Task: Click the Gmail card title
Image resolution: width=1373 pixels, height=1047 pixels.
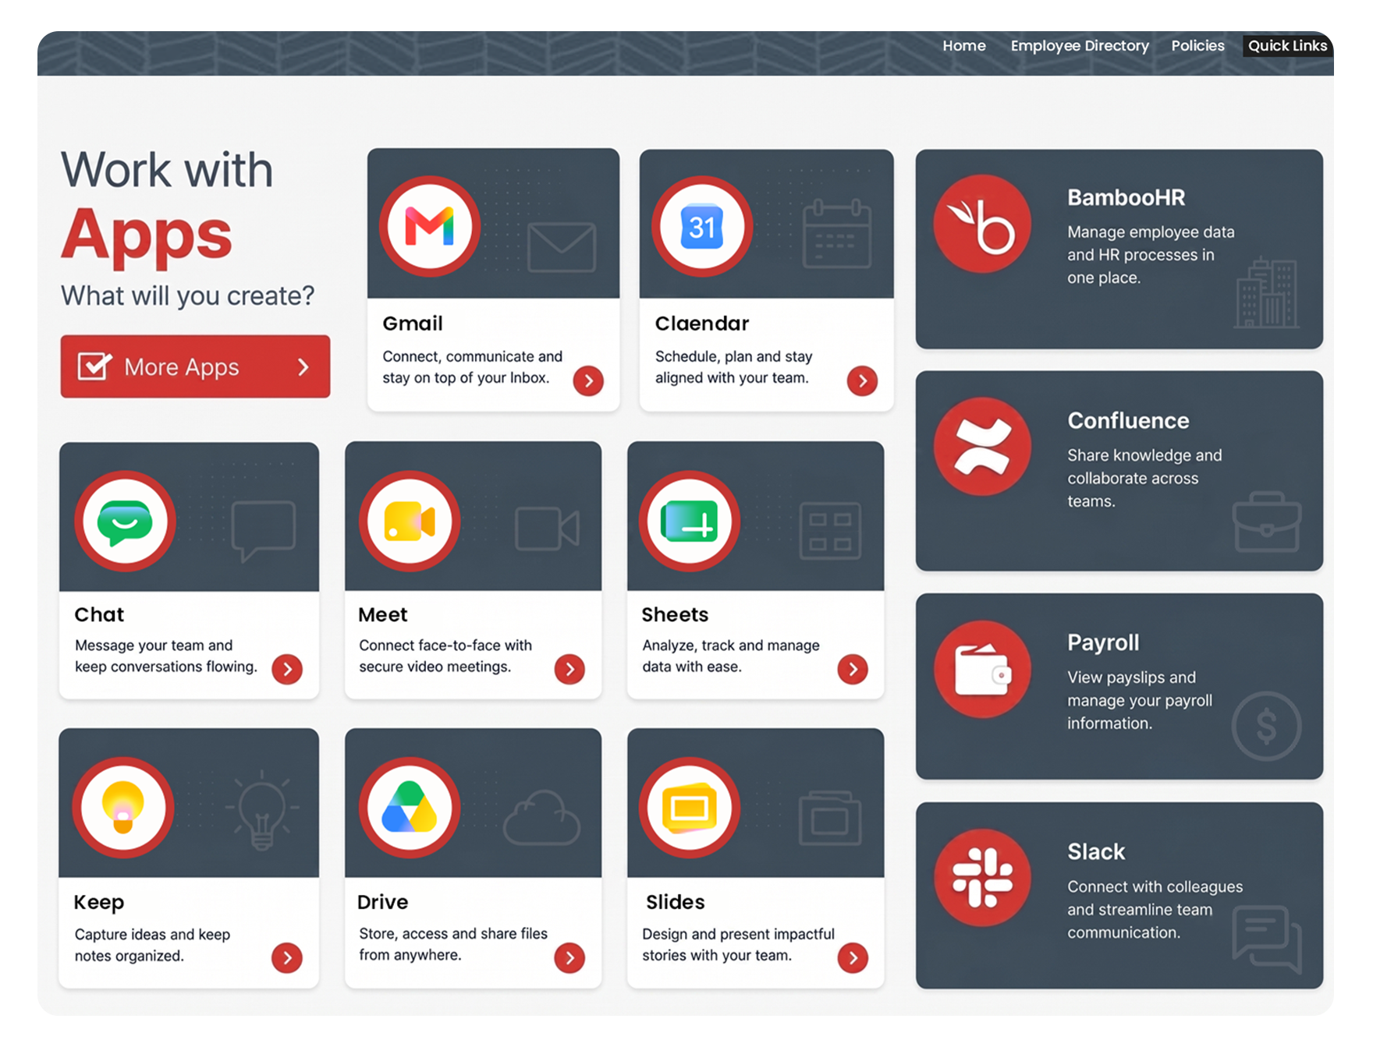Action: tap(413, 324)
